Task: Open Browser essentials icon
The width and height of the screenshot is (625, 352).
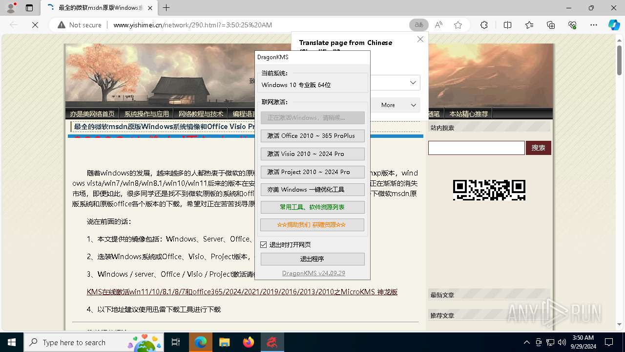Action: click(572, 25)
